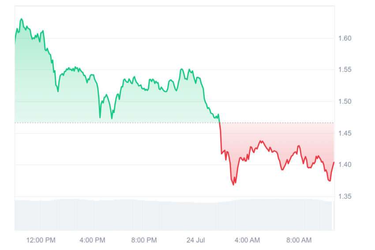Click the lowest red trough near 1.37
This screenshot has width=375, height=250.
pos(233,184)
